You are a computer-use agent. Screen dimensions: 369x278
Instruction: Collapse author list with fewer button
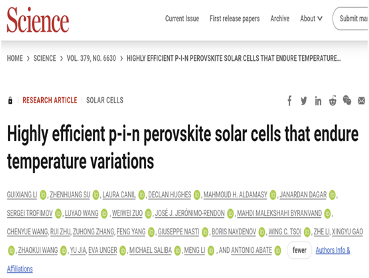[x=299, y=250]
